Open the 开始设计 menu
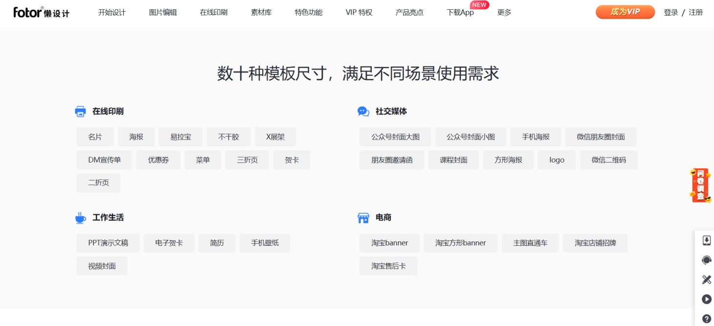This screenshot has height=326, width=714. click(x=112, y=13)
